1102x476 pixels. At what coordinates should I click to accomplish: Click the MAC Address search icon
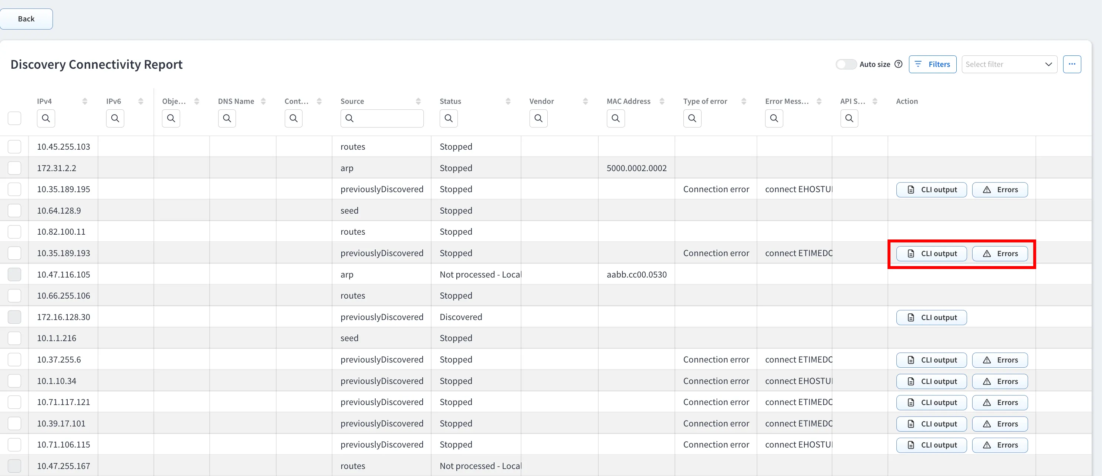pyautogui.click(x=616, y=118)
